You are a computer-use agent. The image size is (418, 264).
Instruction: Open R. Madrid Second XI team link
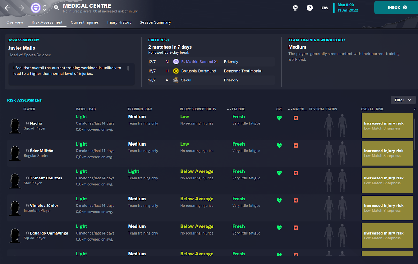click(x=199, y=62)
